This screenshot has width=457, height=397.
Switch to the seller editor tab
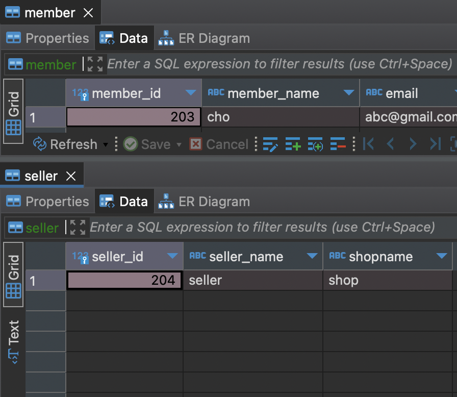tap(41, 176)
